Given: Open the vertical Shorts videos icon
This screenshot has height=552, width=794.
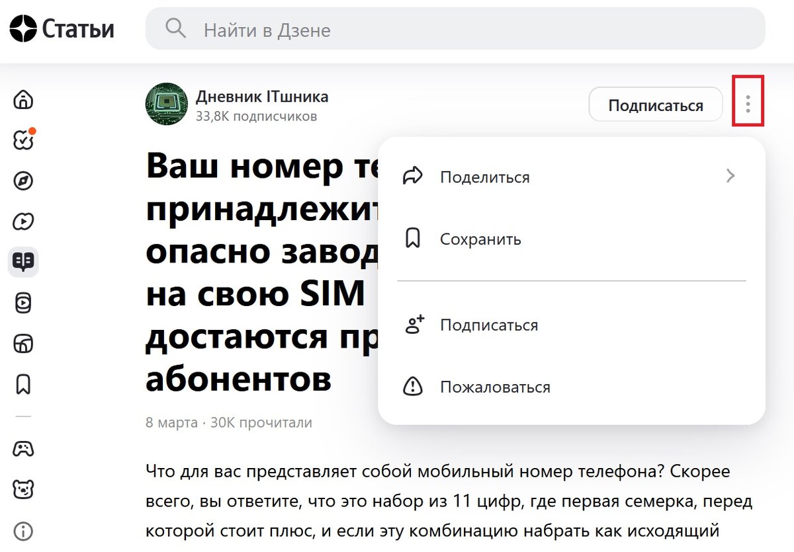Looking at the screenshot, I should pyautogui.click(x=23, y=303).
